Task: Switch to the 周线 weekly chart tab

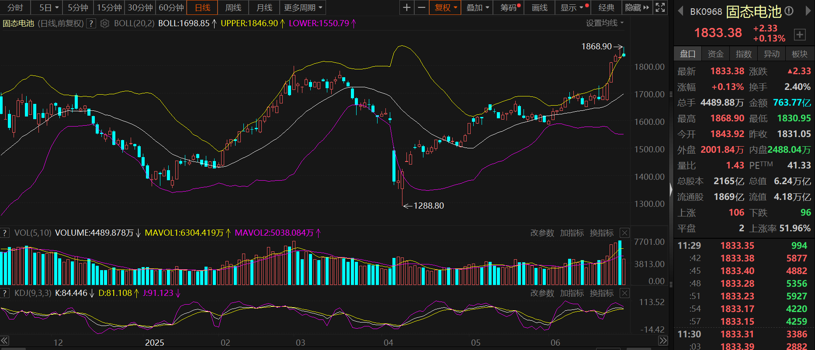Action: 233,7
